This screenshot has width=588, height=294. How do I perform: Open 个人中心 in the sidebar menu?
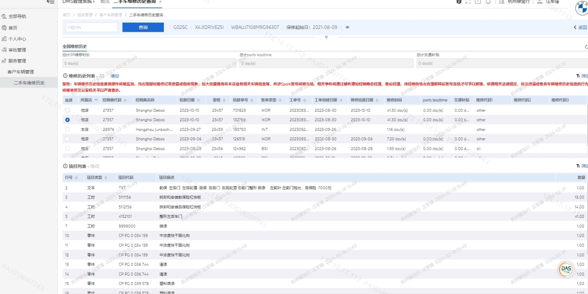tap(17, 39)
